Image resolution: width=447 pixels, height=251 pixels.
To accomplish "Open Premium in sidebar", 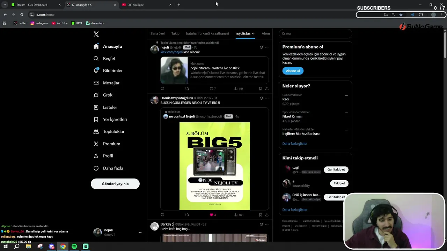I will pos(107,144).
